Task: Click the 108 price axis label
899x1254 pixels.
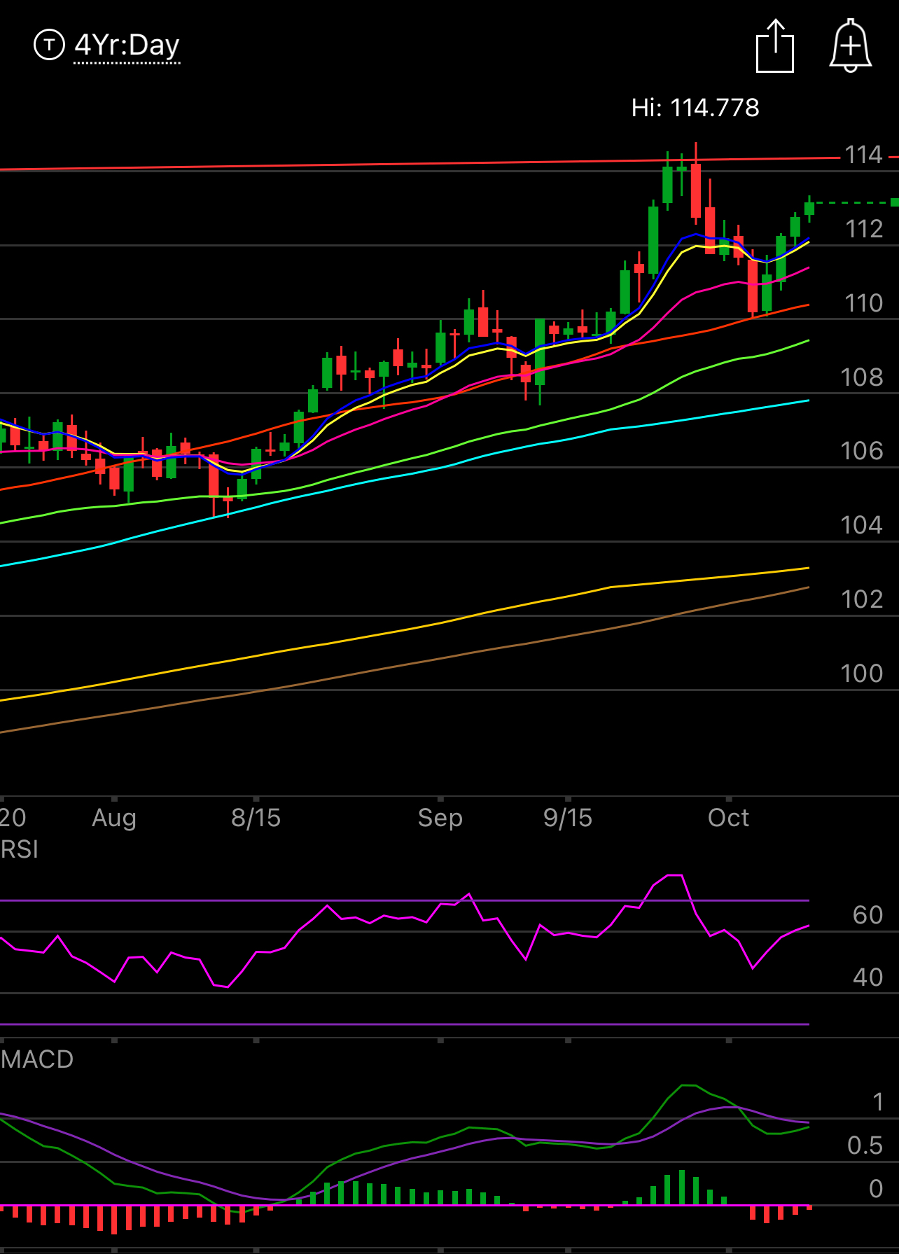Action: tap(862, 377)
